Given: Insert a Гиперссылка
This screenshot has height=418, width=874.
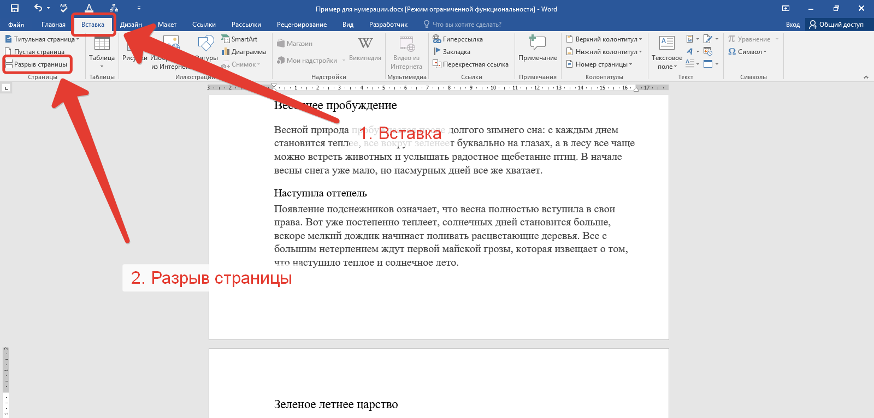Looking at the screenshot, I should pos(458,39).
